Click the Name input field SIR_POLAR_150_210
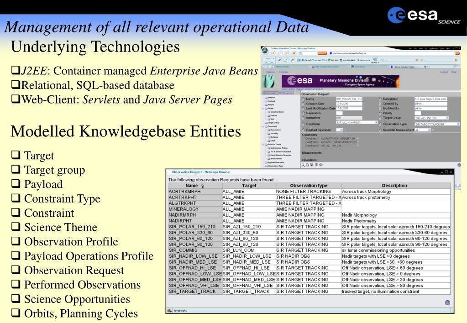The image size is (467, 323). pos(349,99)
